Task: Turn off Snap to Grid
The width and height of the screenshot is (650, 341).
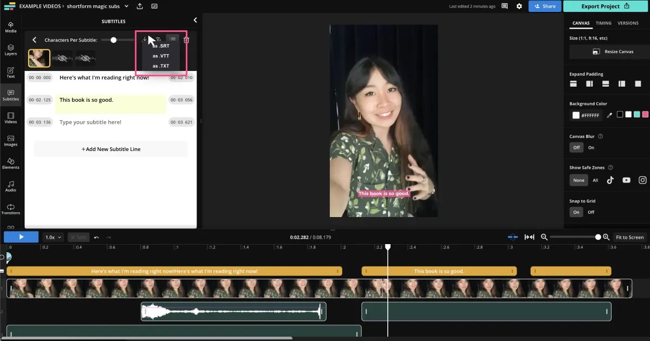Action: (x=591, y=212)
